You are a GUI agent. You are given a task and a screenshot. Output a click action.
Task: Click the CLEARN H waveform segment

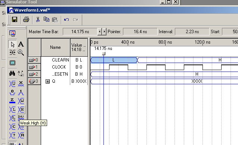pyautogui.click(x=188, y=60)
